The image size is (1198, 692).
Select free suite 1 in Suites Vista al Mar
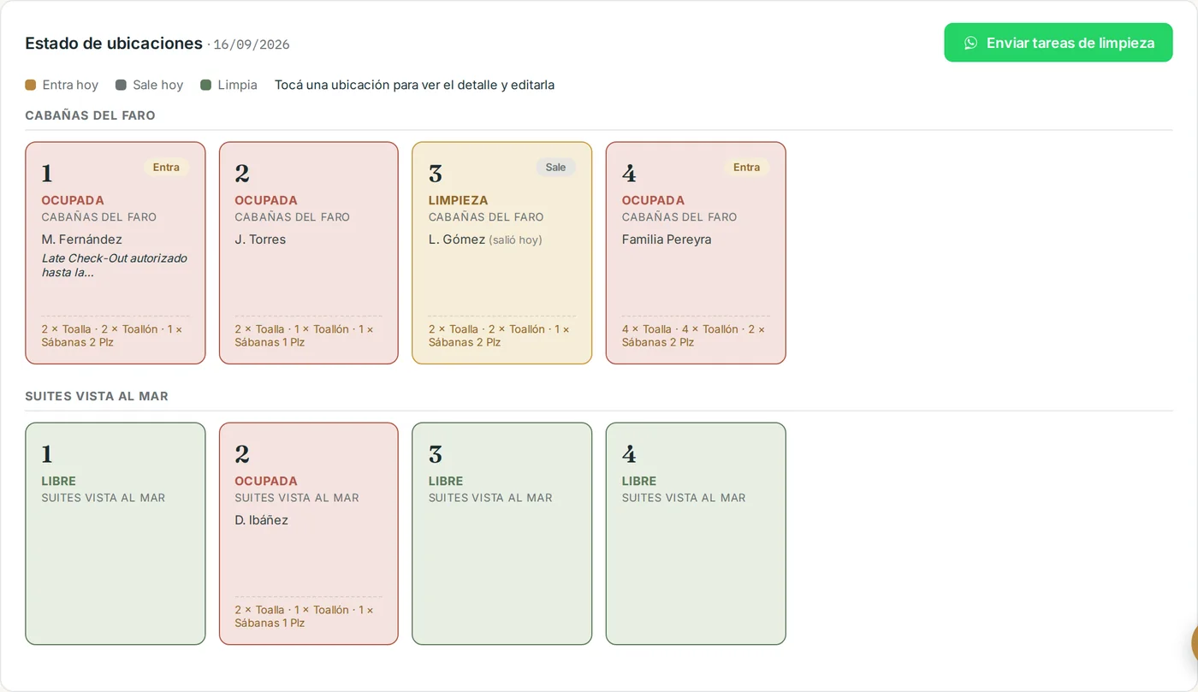(116, 534)
